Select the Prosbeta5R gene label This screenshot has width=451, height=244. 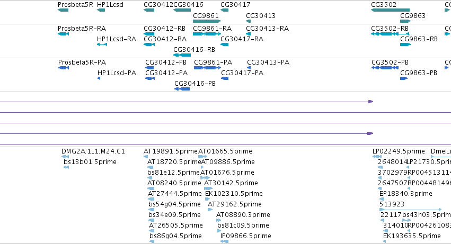(x=75, y=5)
